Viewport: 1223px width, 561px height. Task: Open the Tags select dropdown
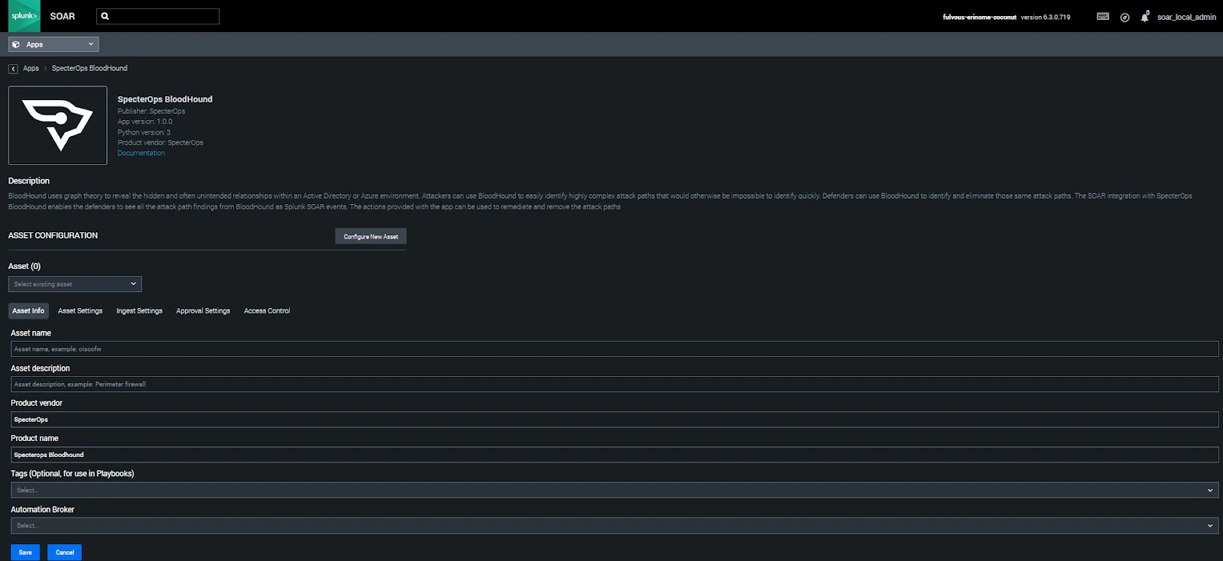[615, 491]
